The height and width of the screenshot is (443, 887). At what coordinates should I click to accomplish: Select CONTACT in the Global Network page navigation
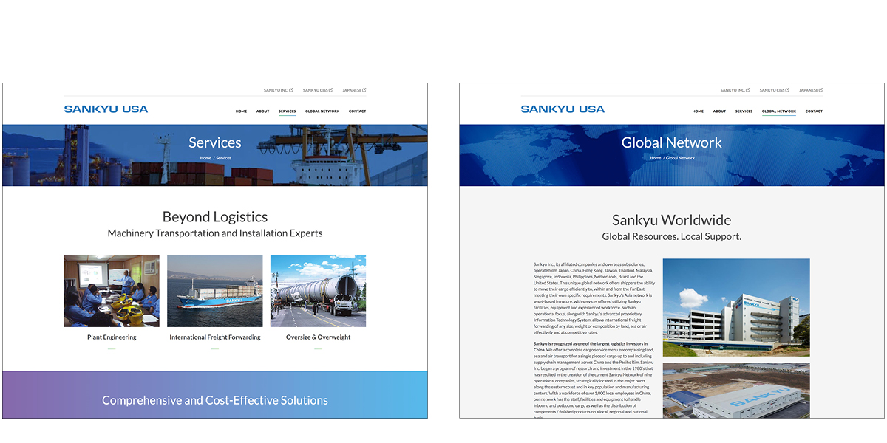pyautogui.click(x=814, y=111)
